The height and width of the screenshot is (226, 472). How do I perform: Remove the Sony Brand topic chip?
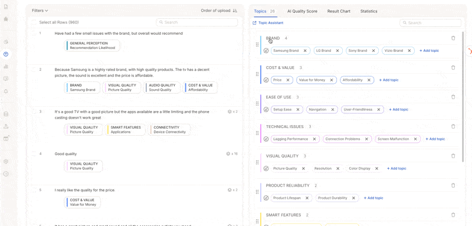click(x=373, y=51)
